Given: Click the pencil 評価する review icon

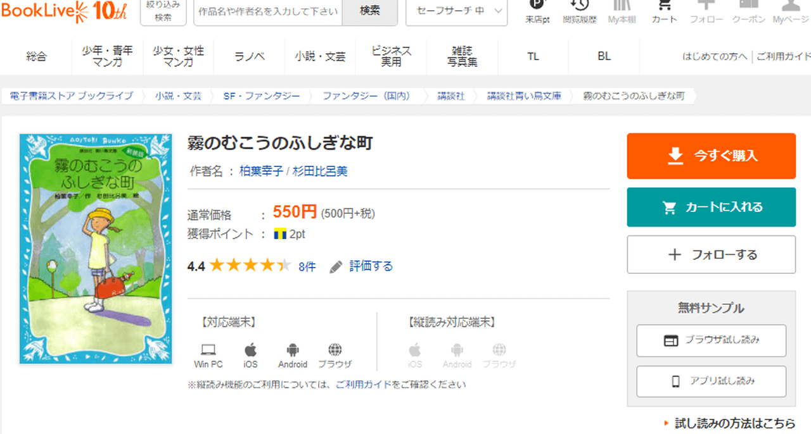Looking at the screenshot, I should [x=336, y=266].
